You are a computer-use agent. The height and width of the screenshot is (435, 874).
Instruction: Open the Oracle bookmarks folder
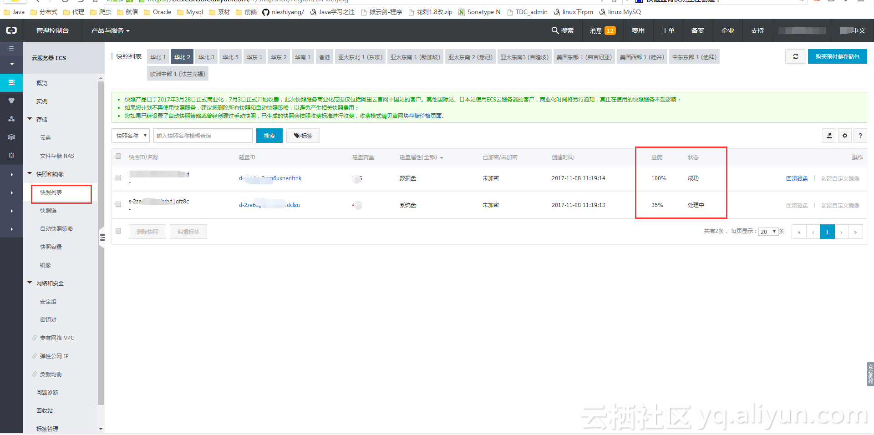[158, 12]
